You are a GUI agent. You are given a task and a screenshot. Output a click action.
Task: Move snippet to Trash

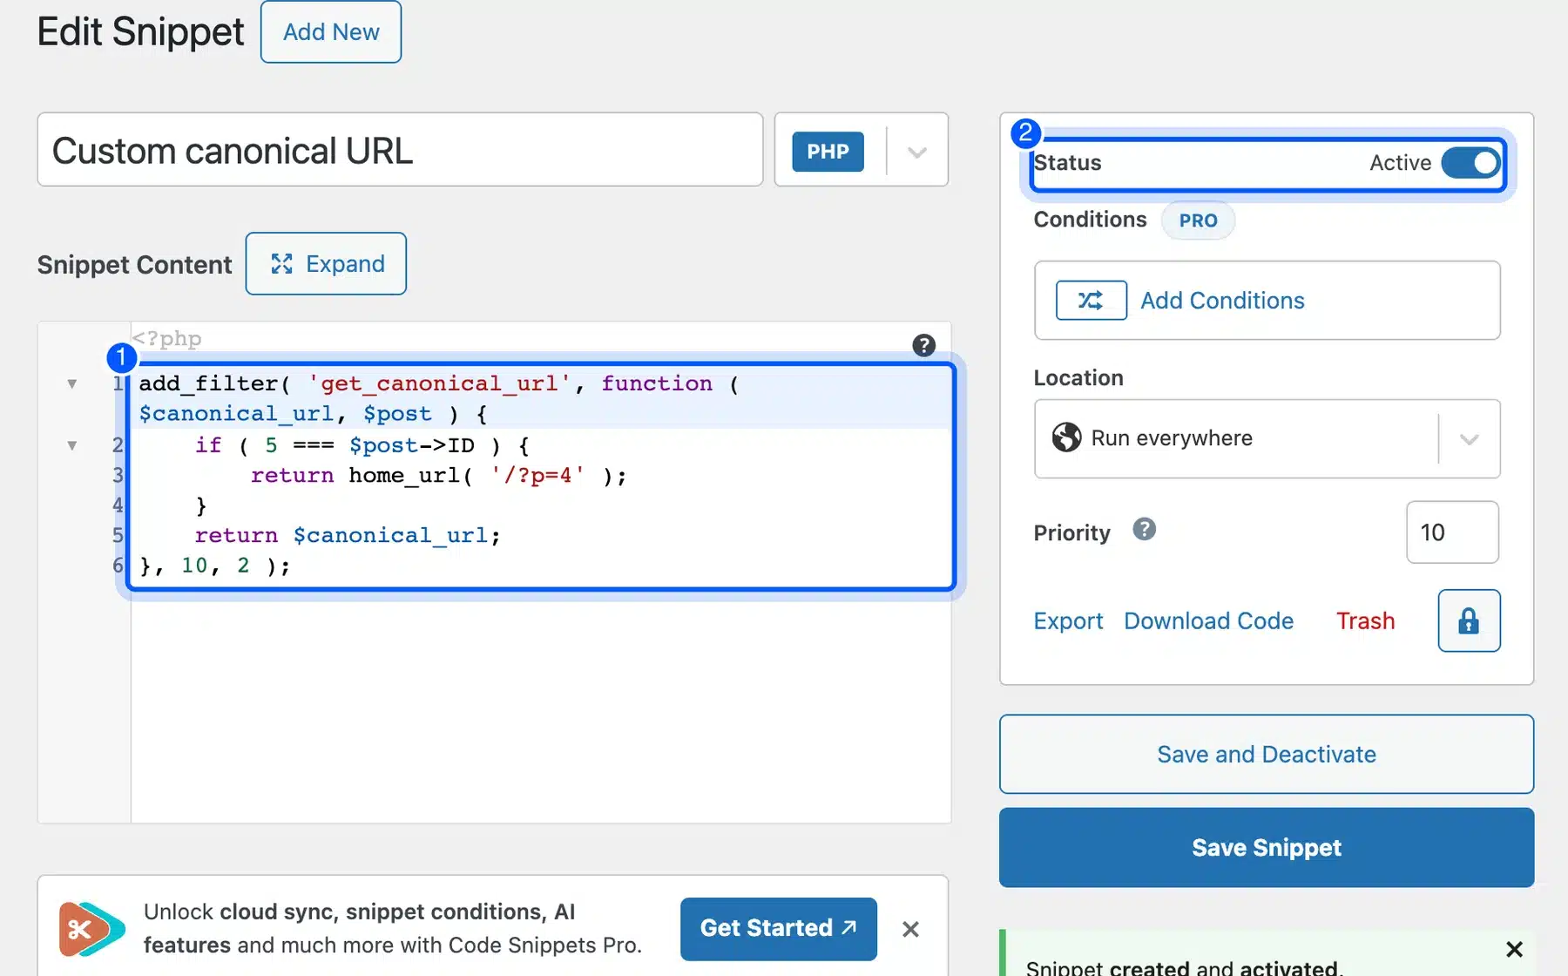(x=1365, y=621)
